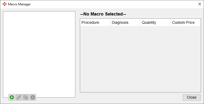Screen dimensions: 204x104
Task: Click the "--No Macro Selected--" heading
Action: pos(103,14)
